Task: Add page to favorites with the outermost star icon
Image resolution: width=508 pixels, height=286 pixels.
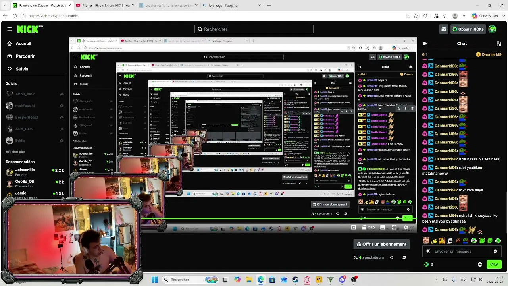Action: 416,16
